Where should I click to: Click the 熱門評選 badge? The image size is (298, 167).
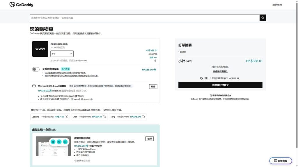[x=65, y=69]
